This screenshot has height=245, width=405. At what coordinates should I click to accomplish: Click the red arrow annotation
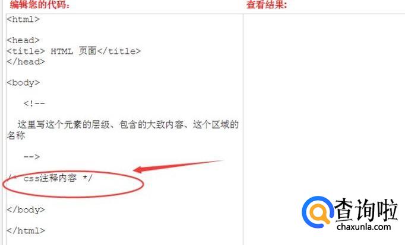[x=178, y=166]
